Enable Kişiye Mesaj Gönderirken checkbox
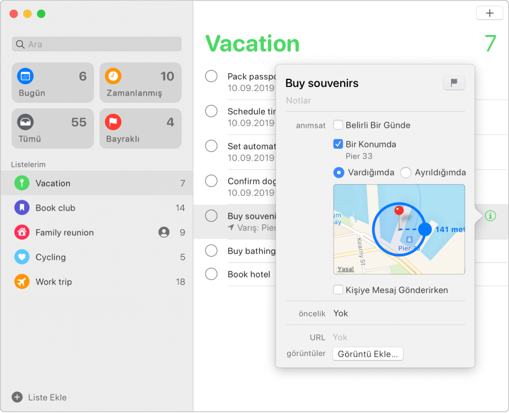This screenshot has width=509, height=413. [338, 289]
